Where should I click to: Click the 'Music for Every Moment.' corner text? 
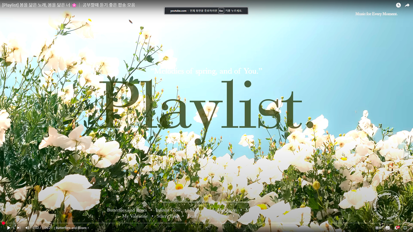[376, 14]
